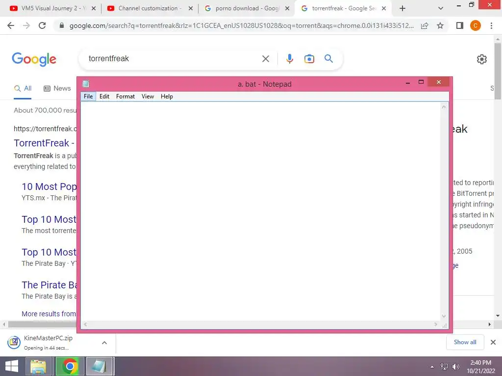The width and height of the screenshot is (502, 376).
Task: Switch to porno download Google tab
Action: click(x=247, y=8)
